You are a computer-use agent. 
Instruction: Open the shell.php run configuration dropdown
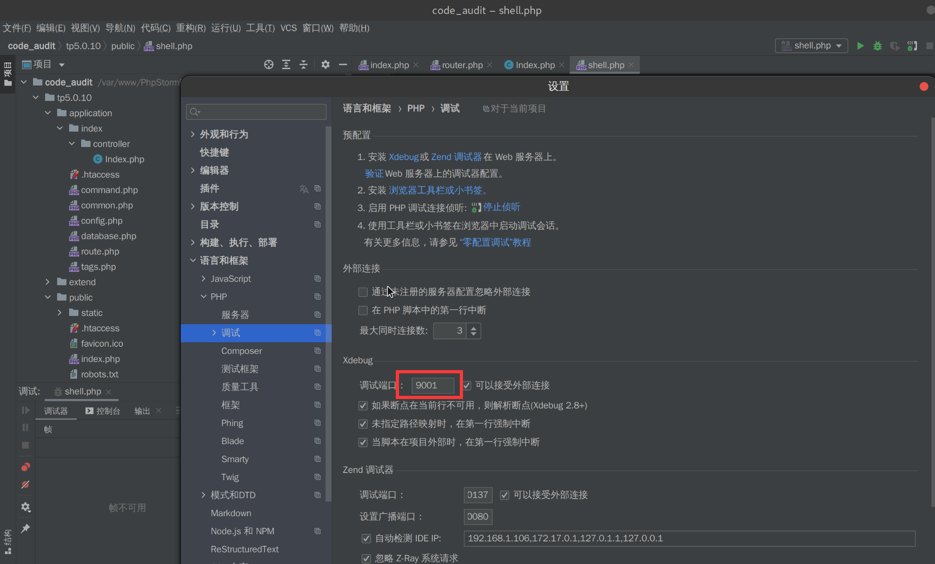click(x=811, y=46)
